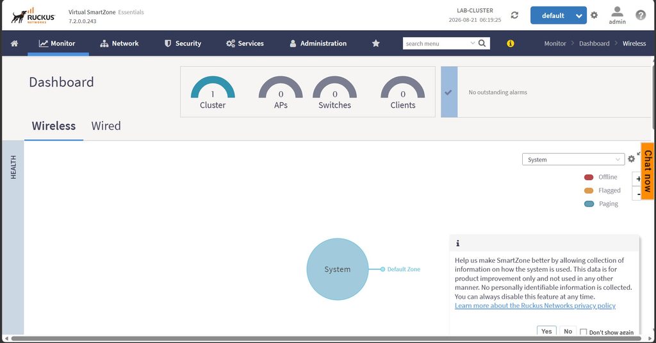The width and height of the screenshot is (656, 343).
Task: Open health map settings gear icon
Action: click(631, 159)
